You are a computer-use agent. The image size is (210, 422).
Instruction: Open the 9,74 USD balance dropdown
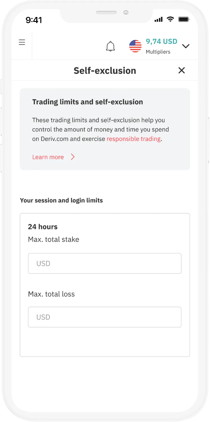161,41
